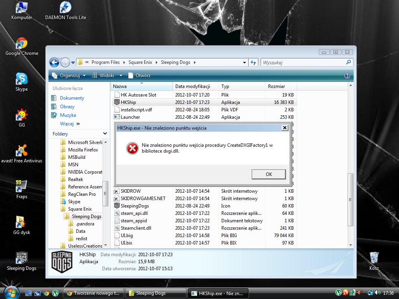Launch Sleeping Dogs desktop shortcut
The width and height of the screenshot is (399, 299).
click(x=22, y=261)
